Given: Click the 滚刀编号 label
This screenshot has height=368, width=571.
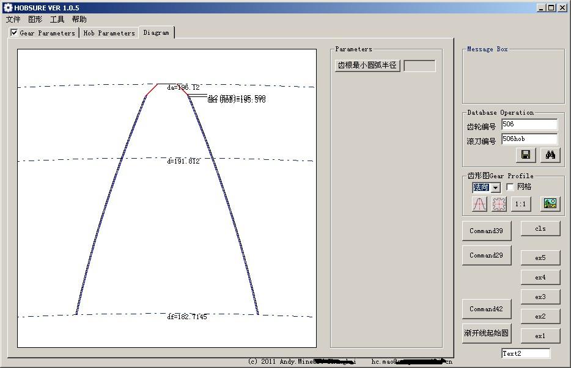Looking at the screenshot, I should click(x=481, y=142).
